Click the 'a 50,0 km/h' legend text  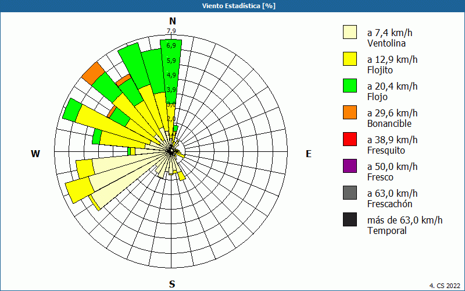[392, 166]
